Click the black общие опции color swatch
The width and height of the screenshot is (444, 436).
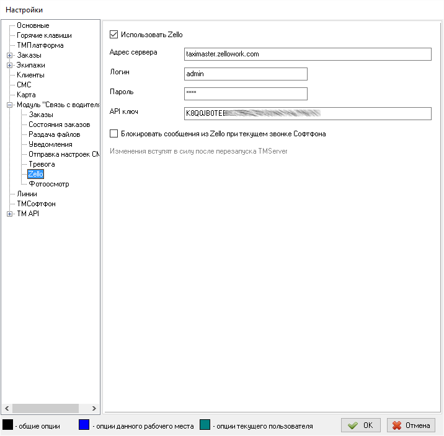coord(8,425)
